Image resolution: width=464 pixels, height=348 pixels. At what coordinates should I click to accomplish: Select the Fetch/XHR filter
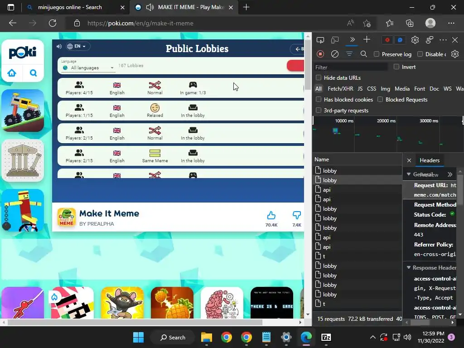pyautogui.click(x=340, y=89)
